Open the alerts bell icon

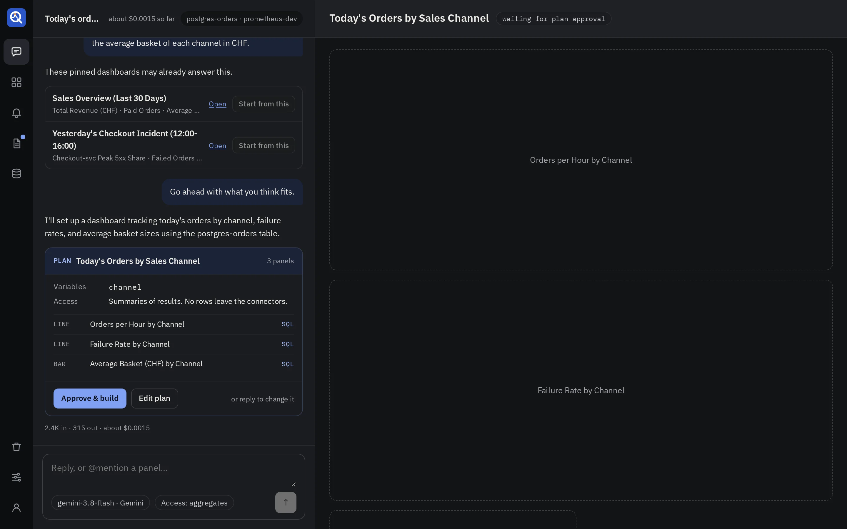coord(16,113)
